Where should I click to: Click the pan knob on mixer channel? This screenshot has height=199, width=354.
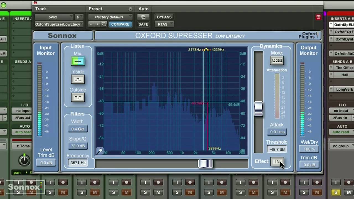click(24, 160)
